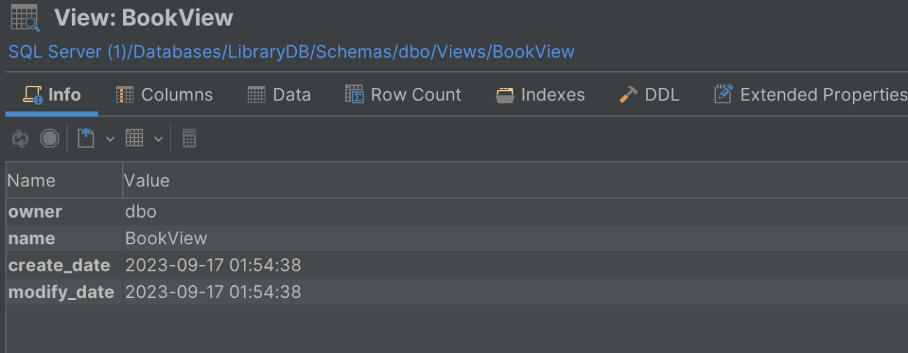
Task: Click the View: BookView title text
Action: point(144,18)
